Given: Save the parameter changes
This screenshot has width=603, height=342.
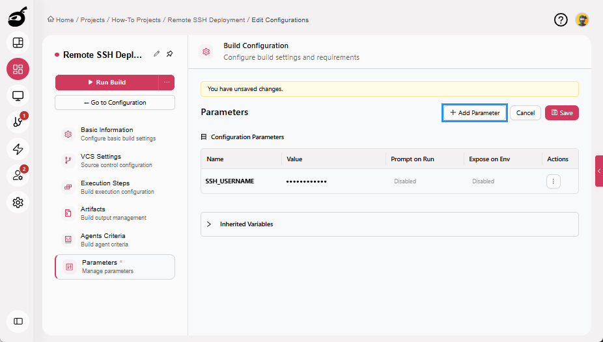Looking at the screenshot, I should point(562,113).
